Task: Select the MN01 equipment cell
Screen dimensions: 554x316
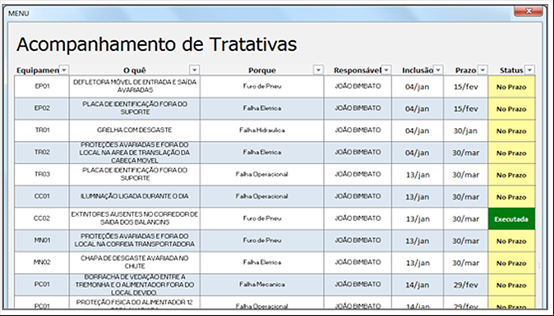Action: point(42,240)
